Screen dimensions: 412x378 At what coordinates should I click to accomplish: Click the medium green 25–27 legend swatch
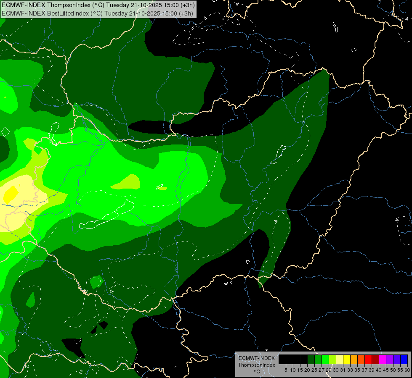[318, 359]
